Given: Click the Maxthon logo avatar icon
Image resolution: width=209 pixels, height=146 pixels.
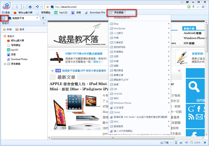Looking at the screenshot, I should click(x=7, y=6).
